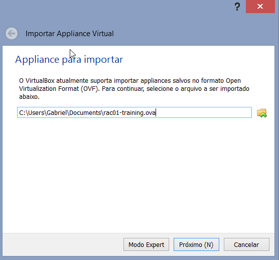
Task: Click the 'Appliance para importar' heading
Action: coord(69,59)
